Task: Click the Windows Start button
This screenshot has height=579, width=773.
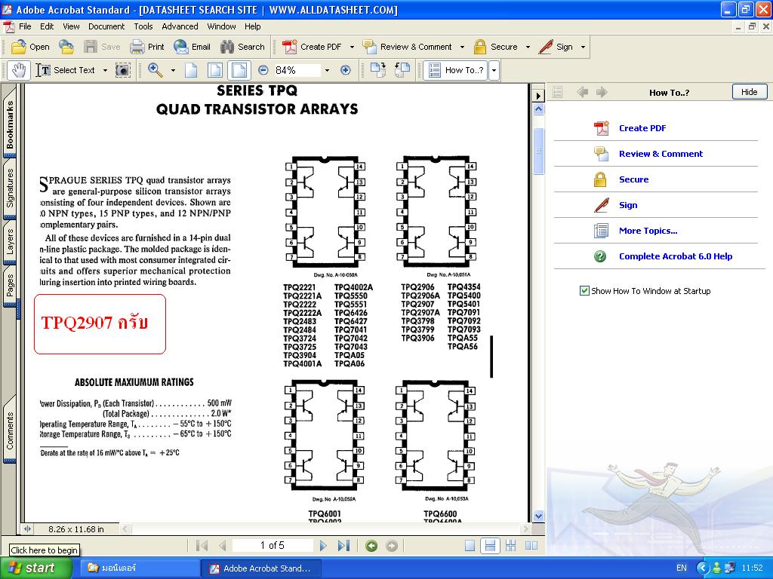Action: 36,568
